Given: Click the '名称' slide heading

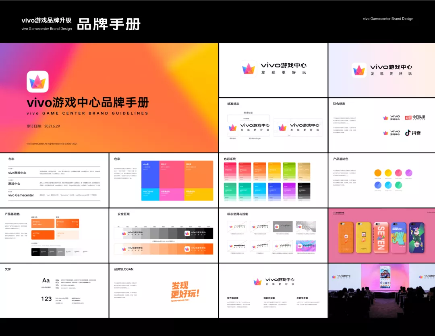Looking at the screenshot, I should tap(11, 159).
